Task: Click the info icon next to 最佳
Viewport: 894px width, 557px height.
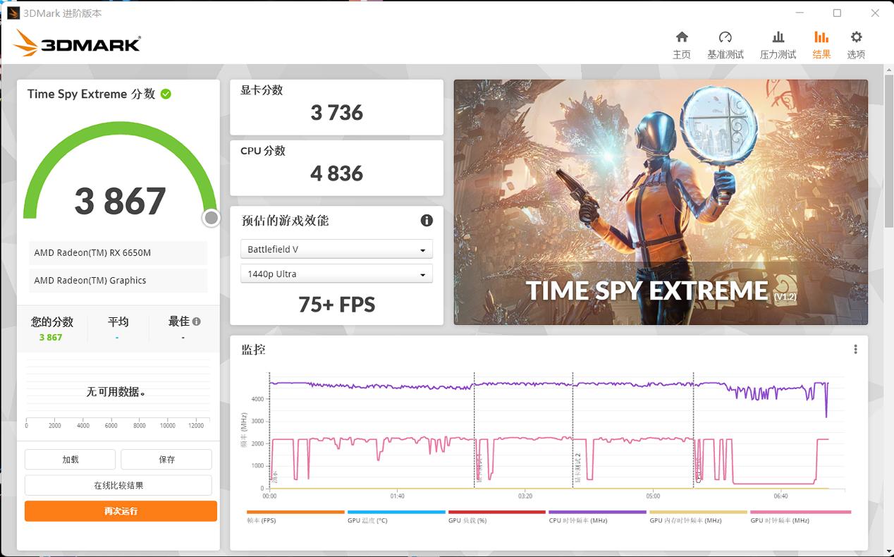Action: 197,322
